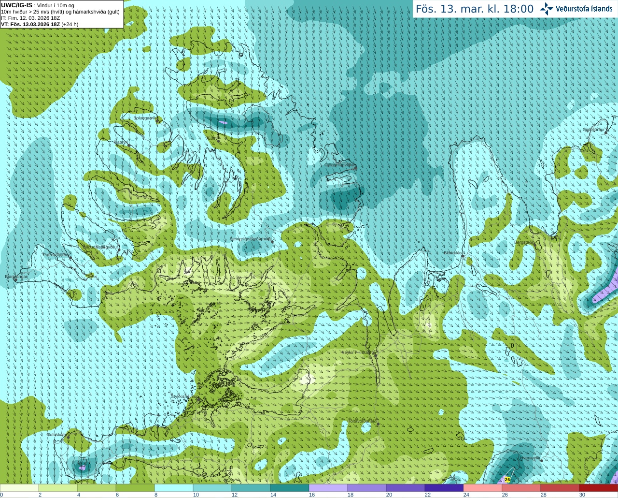618x498 pixels.
Task: Select the Blönduós station label
Action: click(x=453, y=253)
